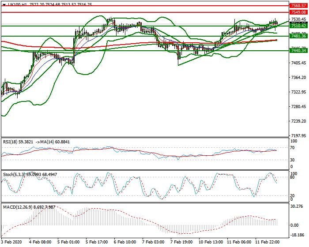The height and width of the screenshot is (247, 309).
Task: Click the RSI 30 level scale value
Action: click(x=292, y=160)
